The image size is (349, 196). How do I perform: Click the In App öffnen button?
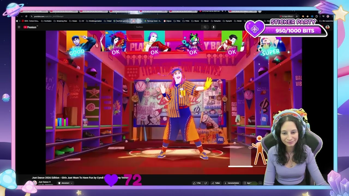286,16
